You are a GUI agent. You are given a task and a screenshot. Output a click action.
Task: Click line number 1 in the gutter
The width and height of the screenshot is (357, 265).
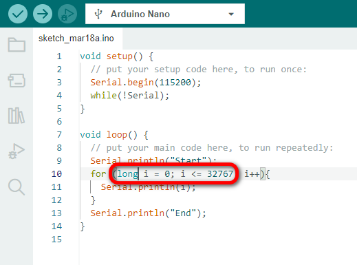click(x=59, y=56)
